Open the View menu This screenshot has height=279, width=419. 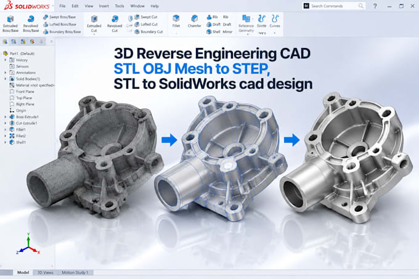[89, 6]
